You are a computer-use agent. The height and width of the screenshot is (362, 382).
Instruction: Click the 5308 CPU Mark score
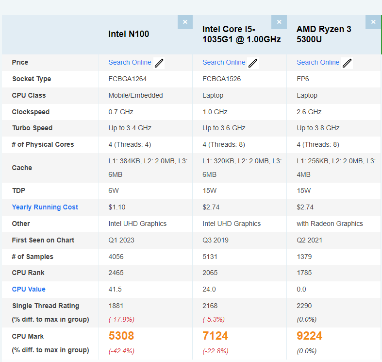tap(121, 336)
